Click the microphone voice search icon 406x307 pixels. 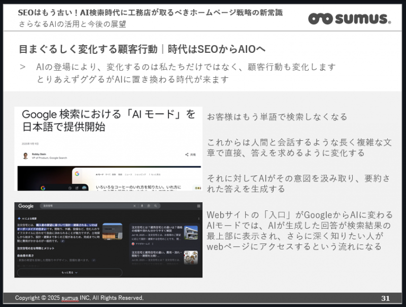click(x=141, y=206)
